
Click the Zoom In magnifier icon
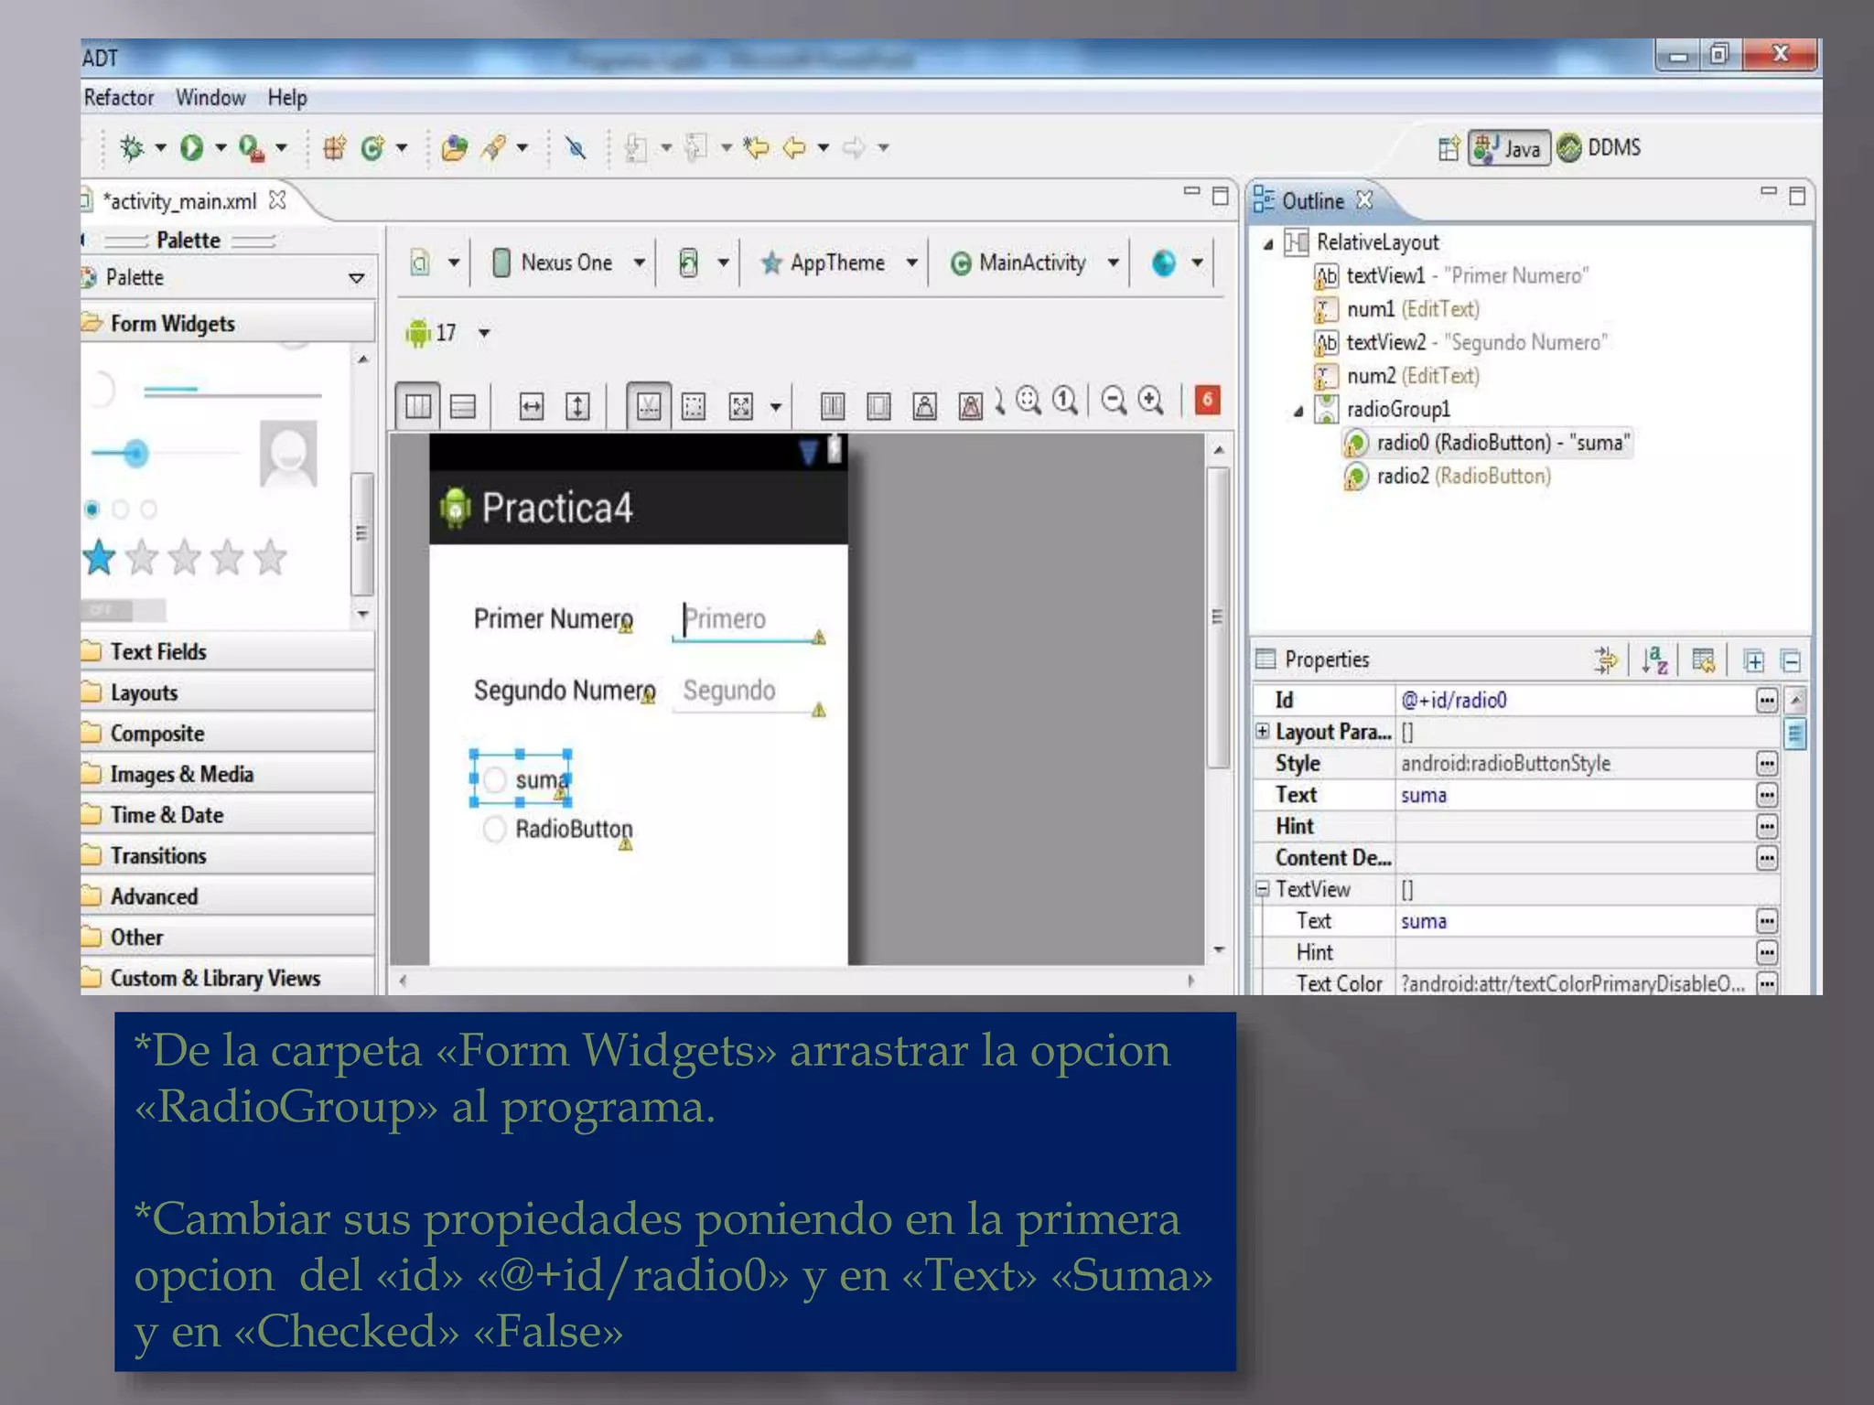pyautogui.click(x=1150, y=401)
